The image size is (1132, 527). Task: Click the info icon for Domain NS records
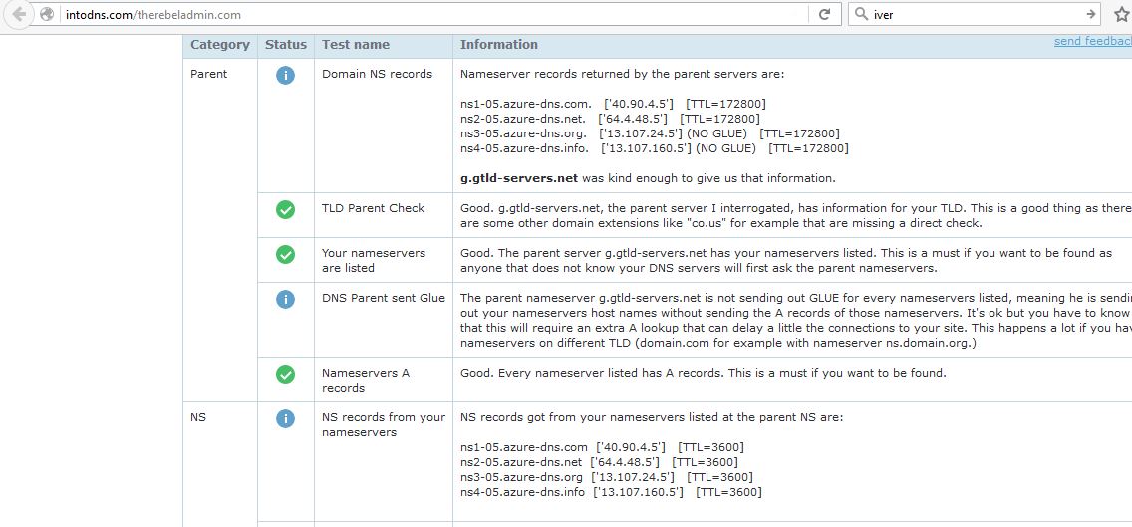[x=285, y=75]
